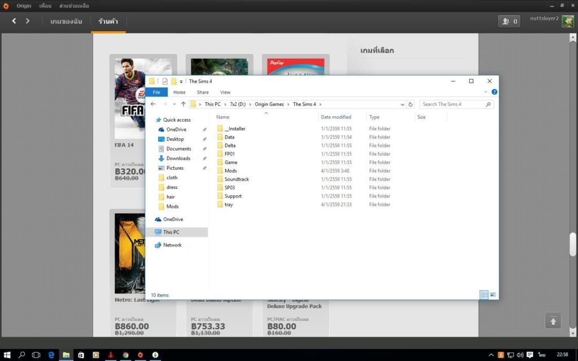Viewport: 578px width, 361px height.
Task: Open the เพื่อน menu in the Origin title bar
Action: [x=45, y=6]
